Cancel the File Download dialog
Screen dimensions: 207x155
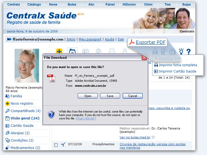tap(133, 96)
